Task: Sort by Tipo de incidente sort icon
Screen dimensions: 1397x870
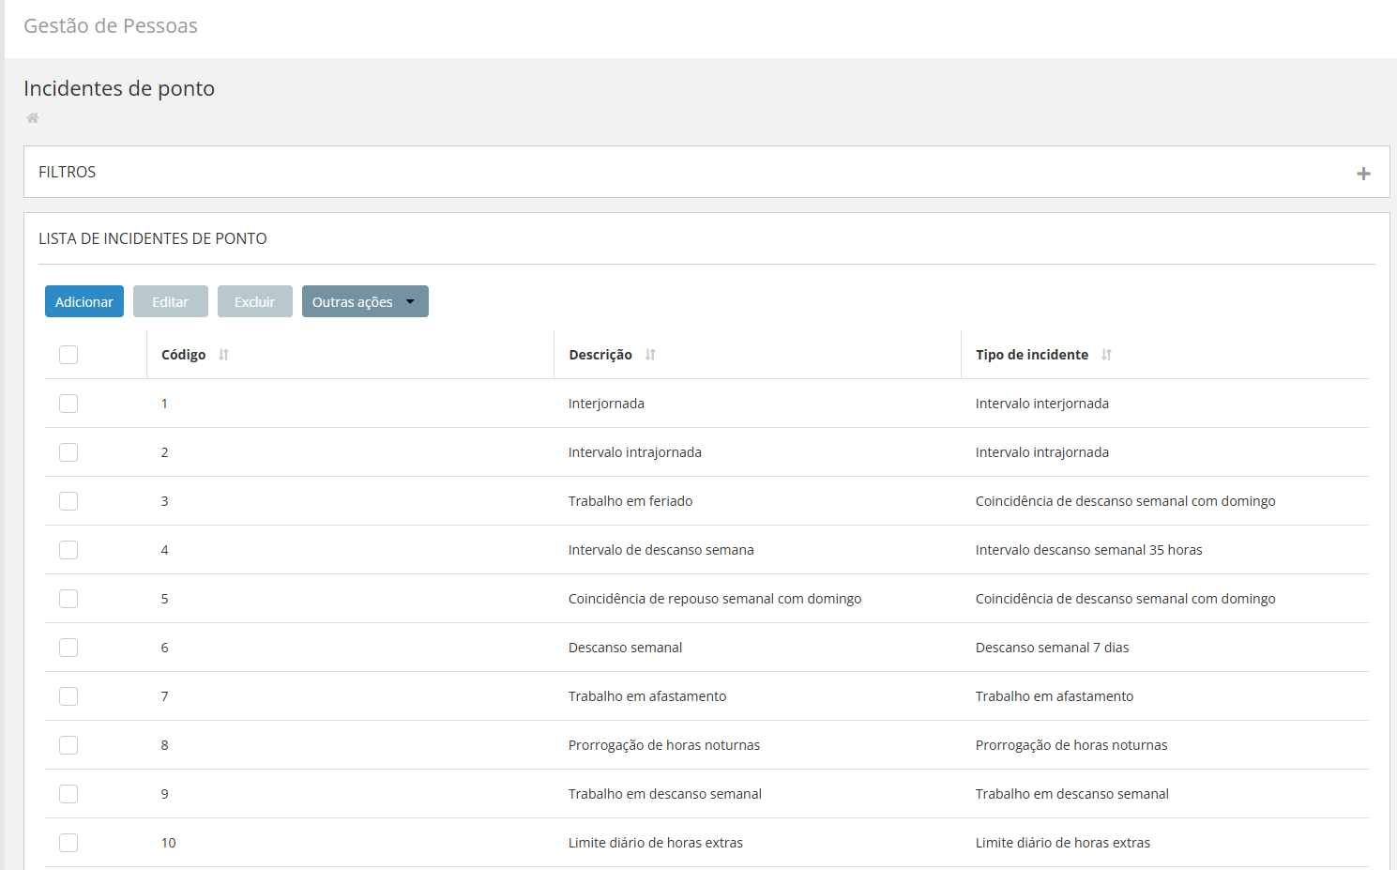Action: (1106, 355)
